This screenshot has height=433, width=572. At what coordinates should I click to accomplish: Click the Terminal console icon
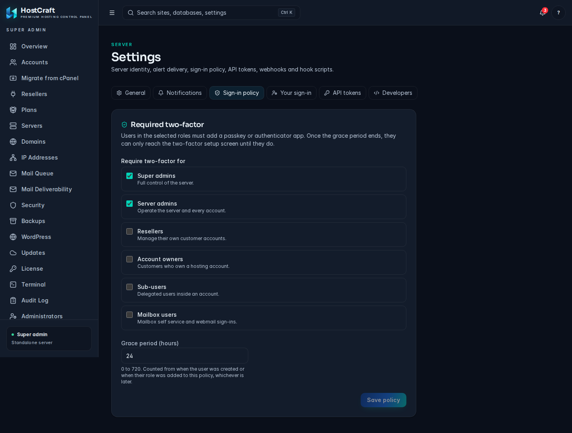pos(13,285)
